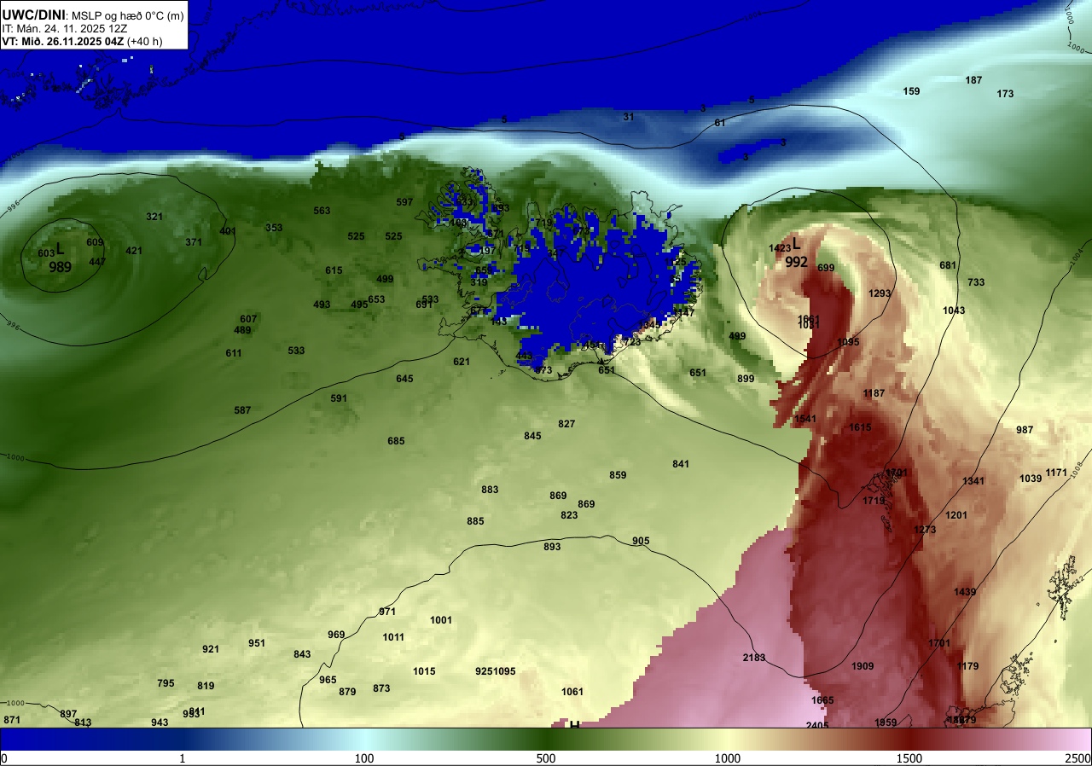Click the 587 height value

[x=242, y=410]
